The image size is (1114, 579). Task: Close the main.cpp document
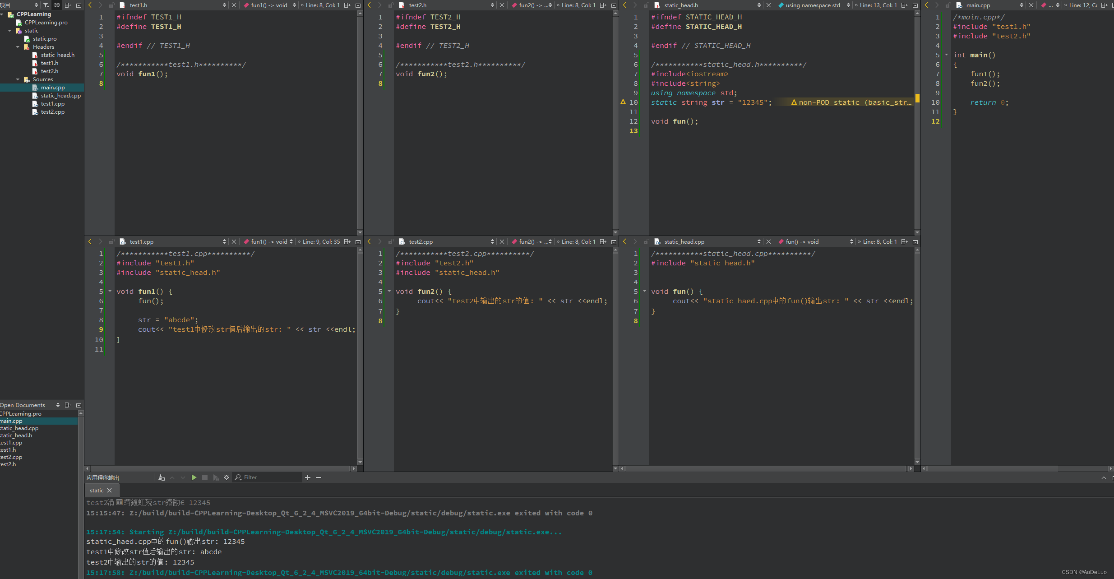click(1031, 5)
